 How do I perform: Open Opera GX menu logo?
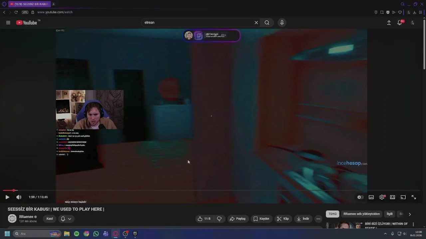pyautogui.click(x=4, y=4)
